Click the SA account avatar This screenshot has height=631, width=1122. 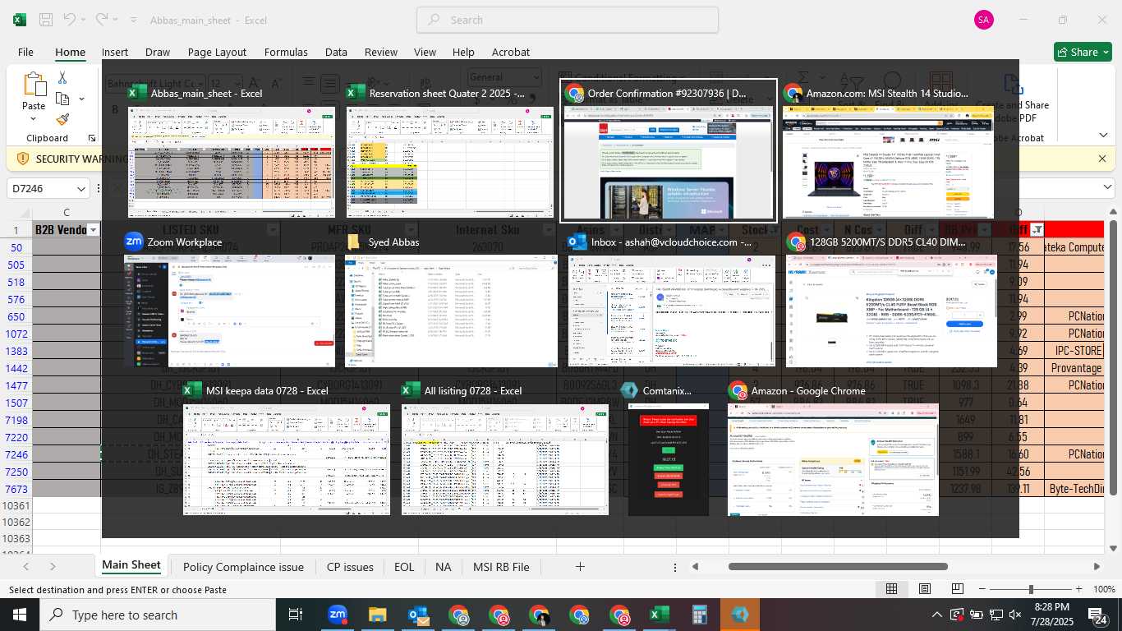(983, 20)
